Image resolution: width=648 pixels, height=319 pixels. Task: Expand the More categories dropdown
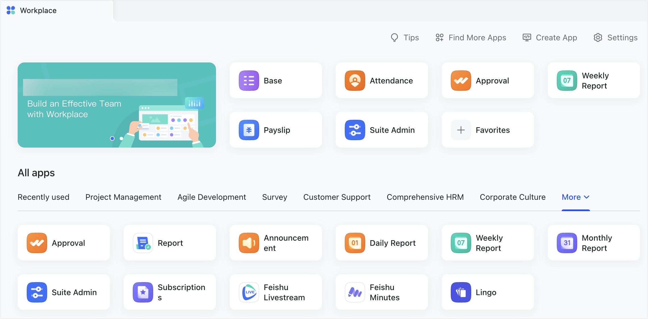coord(576,197)
